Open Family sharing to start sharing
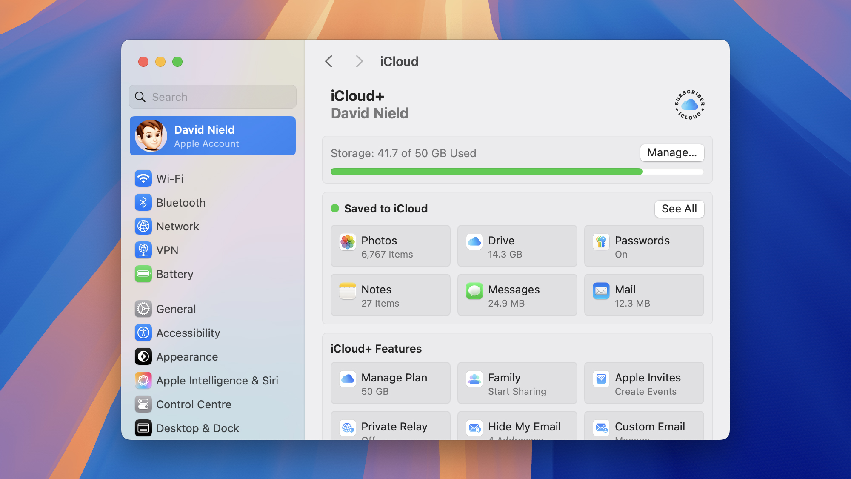Screen dimensions: 851x479 click(x=517, y=383)
